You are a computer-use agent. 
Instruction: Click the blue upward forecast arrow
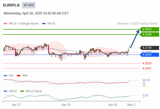click(x=135, y=38)
